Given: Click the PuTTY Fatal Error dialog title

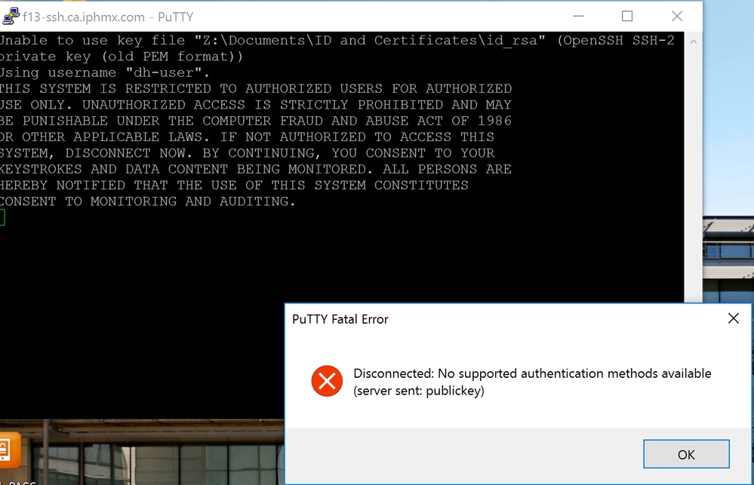Looking at the screenshot, I should (340, 319).
